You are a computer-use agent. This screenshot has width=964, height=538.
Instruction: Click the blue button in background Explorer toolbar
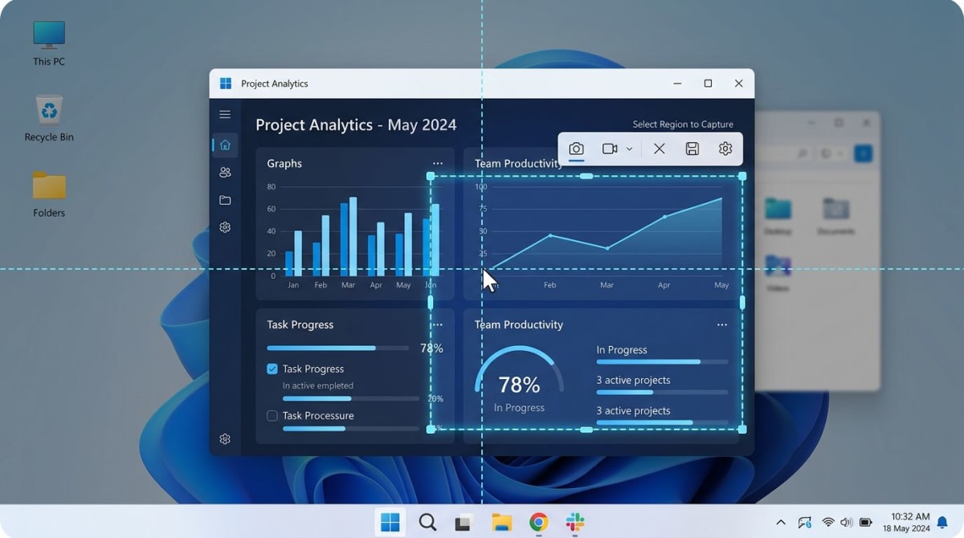863,153
